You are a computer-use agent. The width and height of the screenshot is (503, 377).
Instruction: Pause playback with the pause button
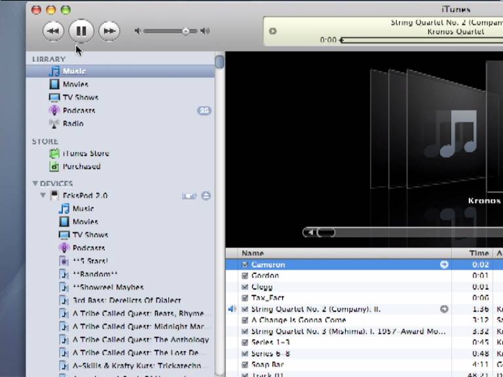point(81,31)
